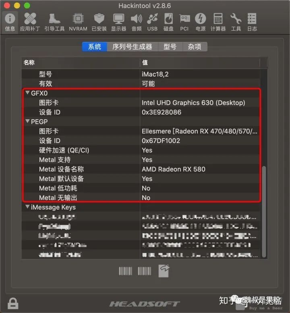290x313 pixels.
Task: Select the Metal 低功耗 row
Action: click(x=141, y=188)
